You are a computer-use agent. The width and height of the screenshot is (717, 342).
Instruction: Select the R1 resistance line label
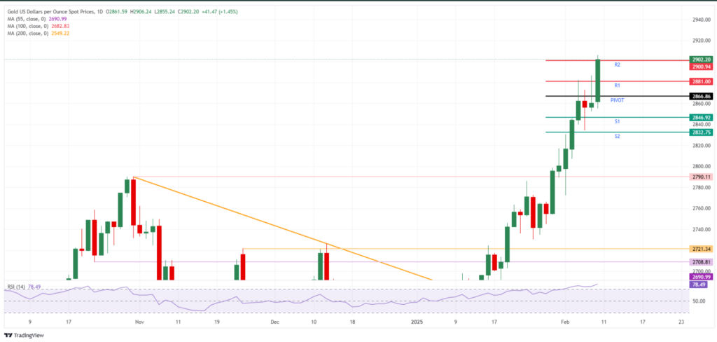617,85
